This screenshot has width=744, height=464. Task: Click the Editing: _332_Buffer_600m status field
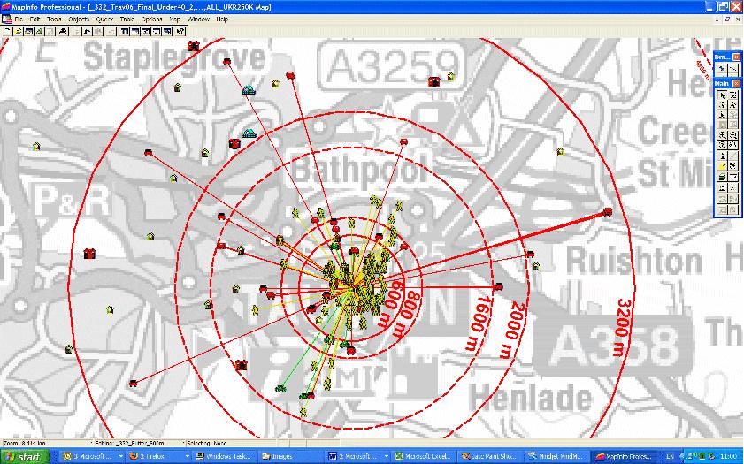point(138,443)
